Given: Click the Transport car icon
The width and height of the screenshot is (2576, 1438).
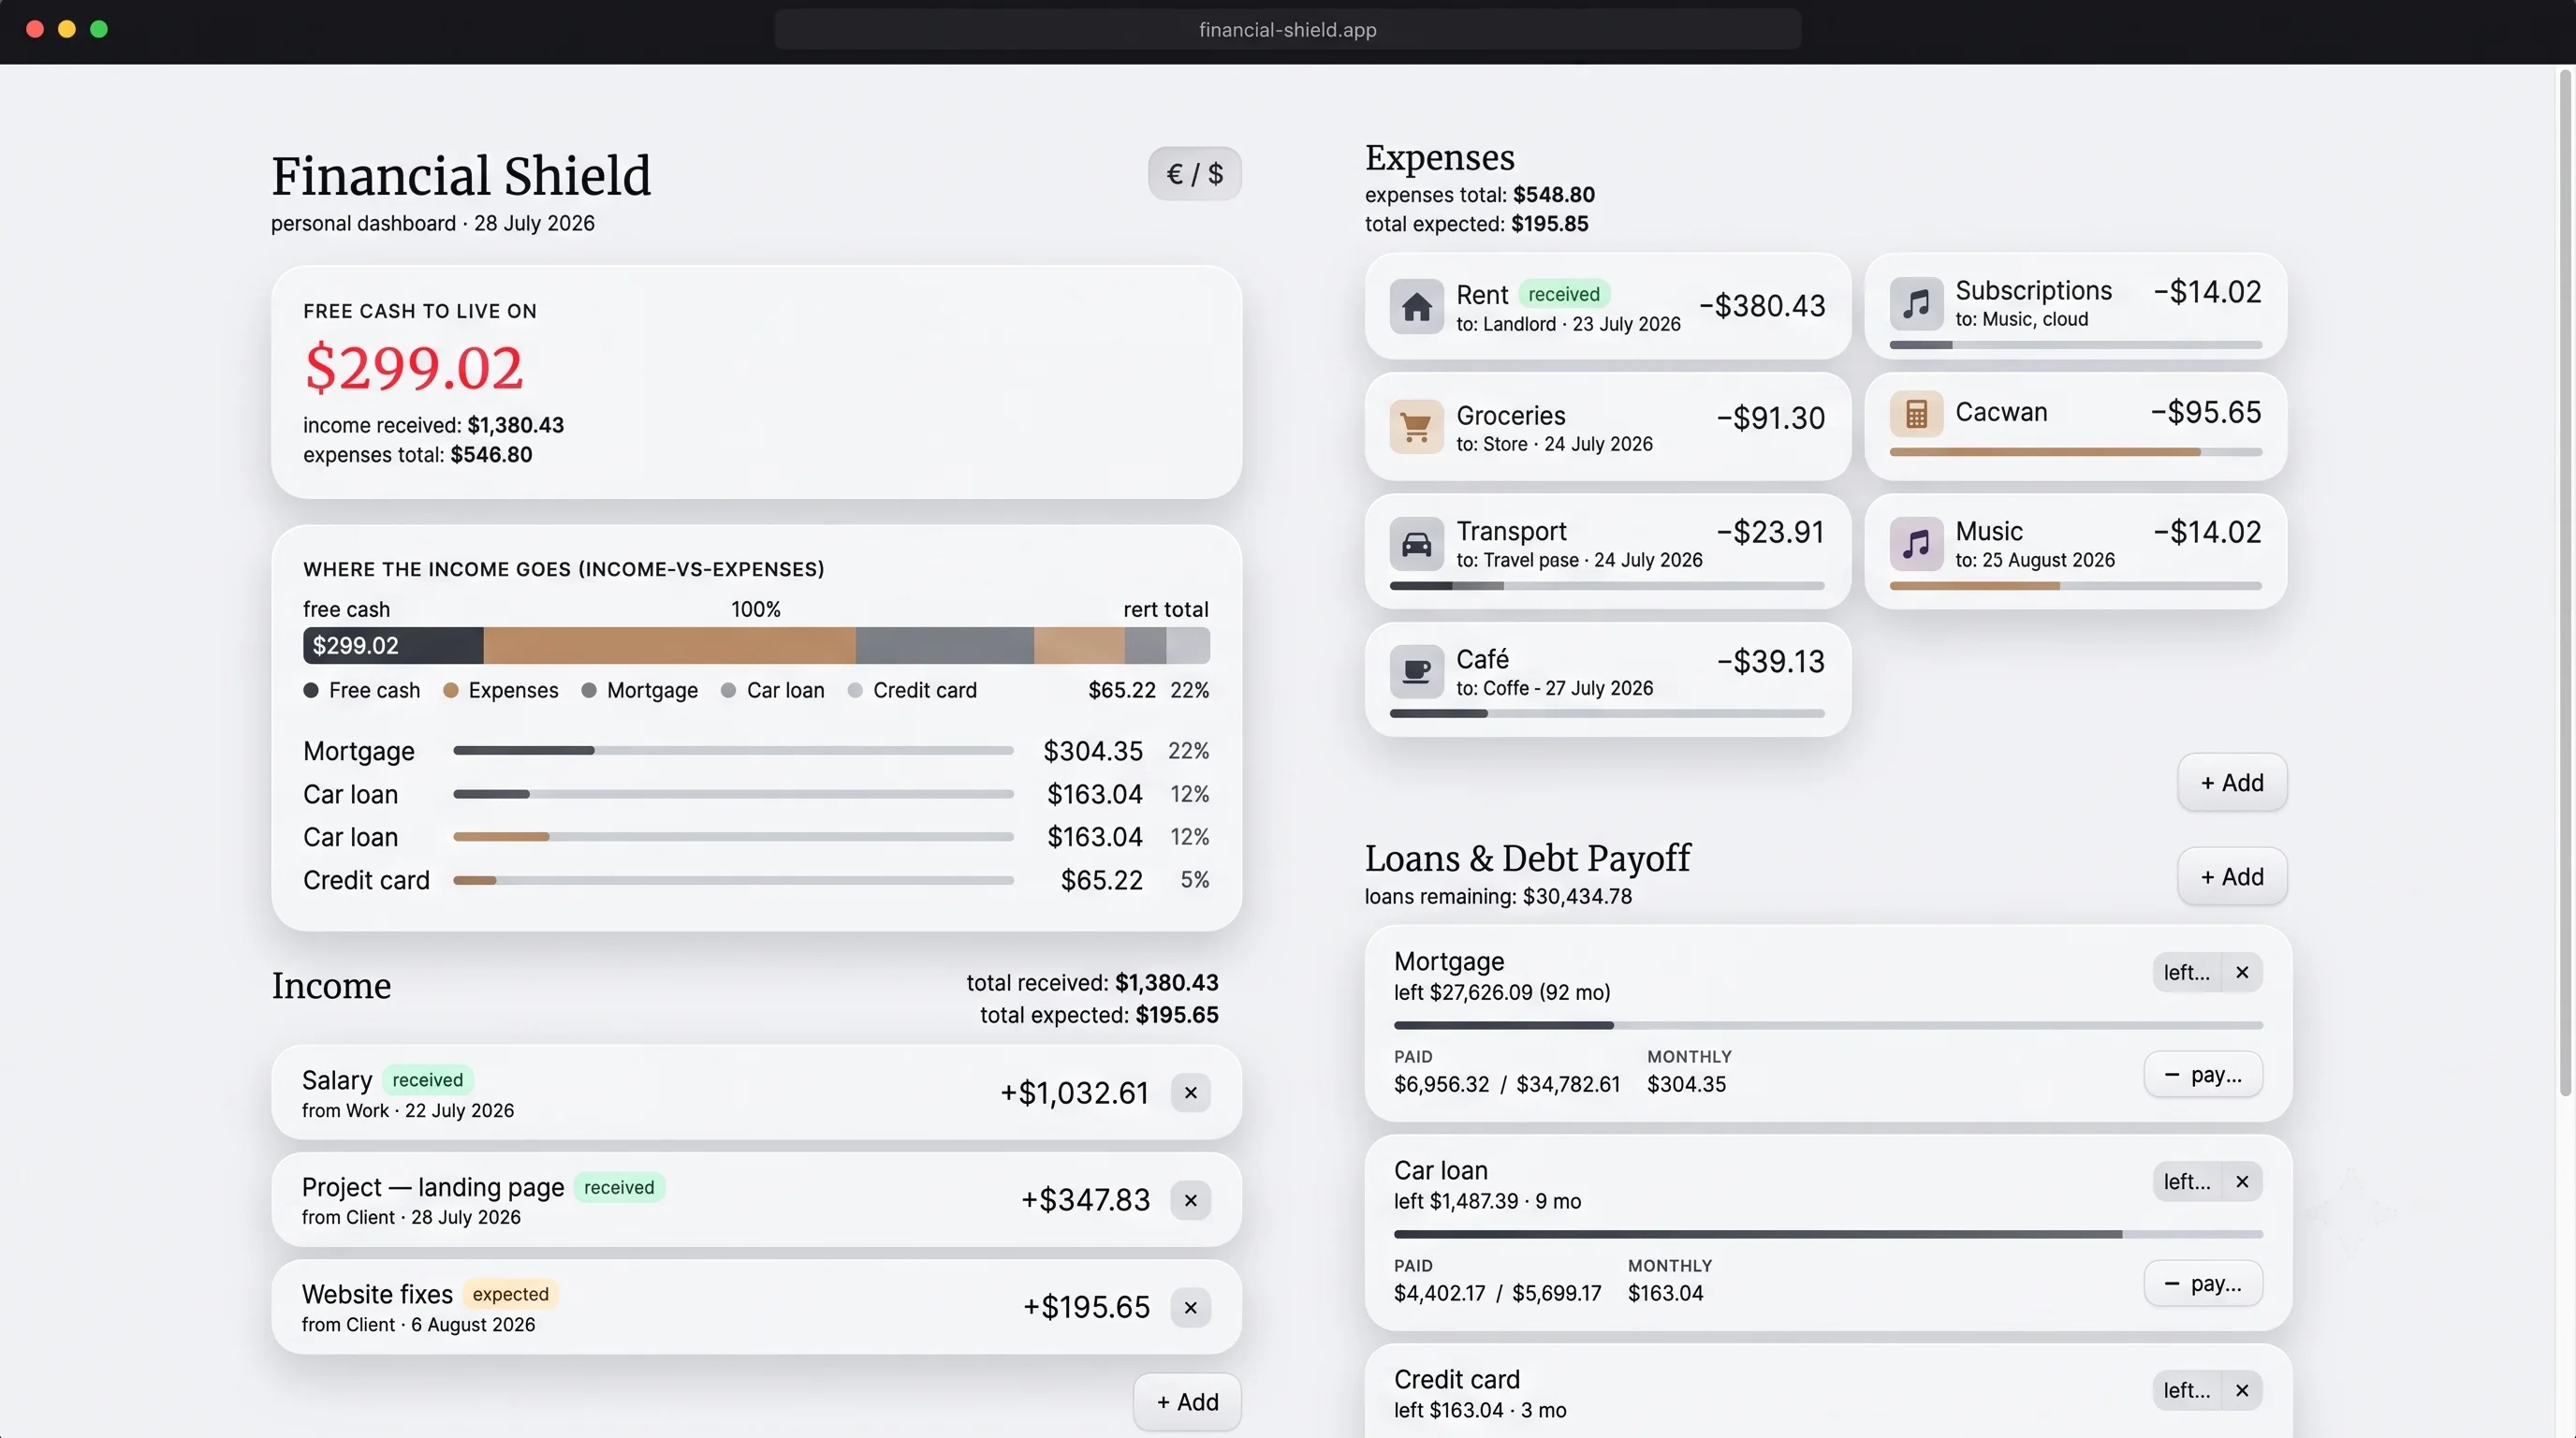Looking at the screenshot, I should (x=1416, y=544).
